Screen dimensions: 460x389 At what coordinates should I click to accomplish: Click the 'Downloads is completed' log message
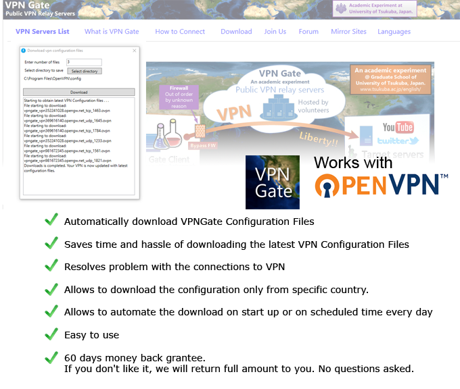pyautogui.click(x=76, y=168)
